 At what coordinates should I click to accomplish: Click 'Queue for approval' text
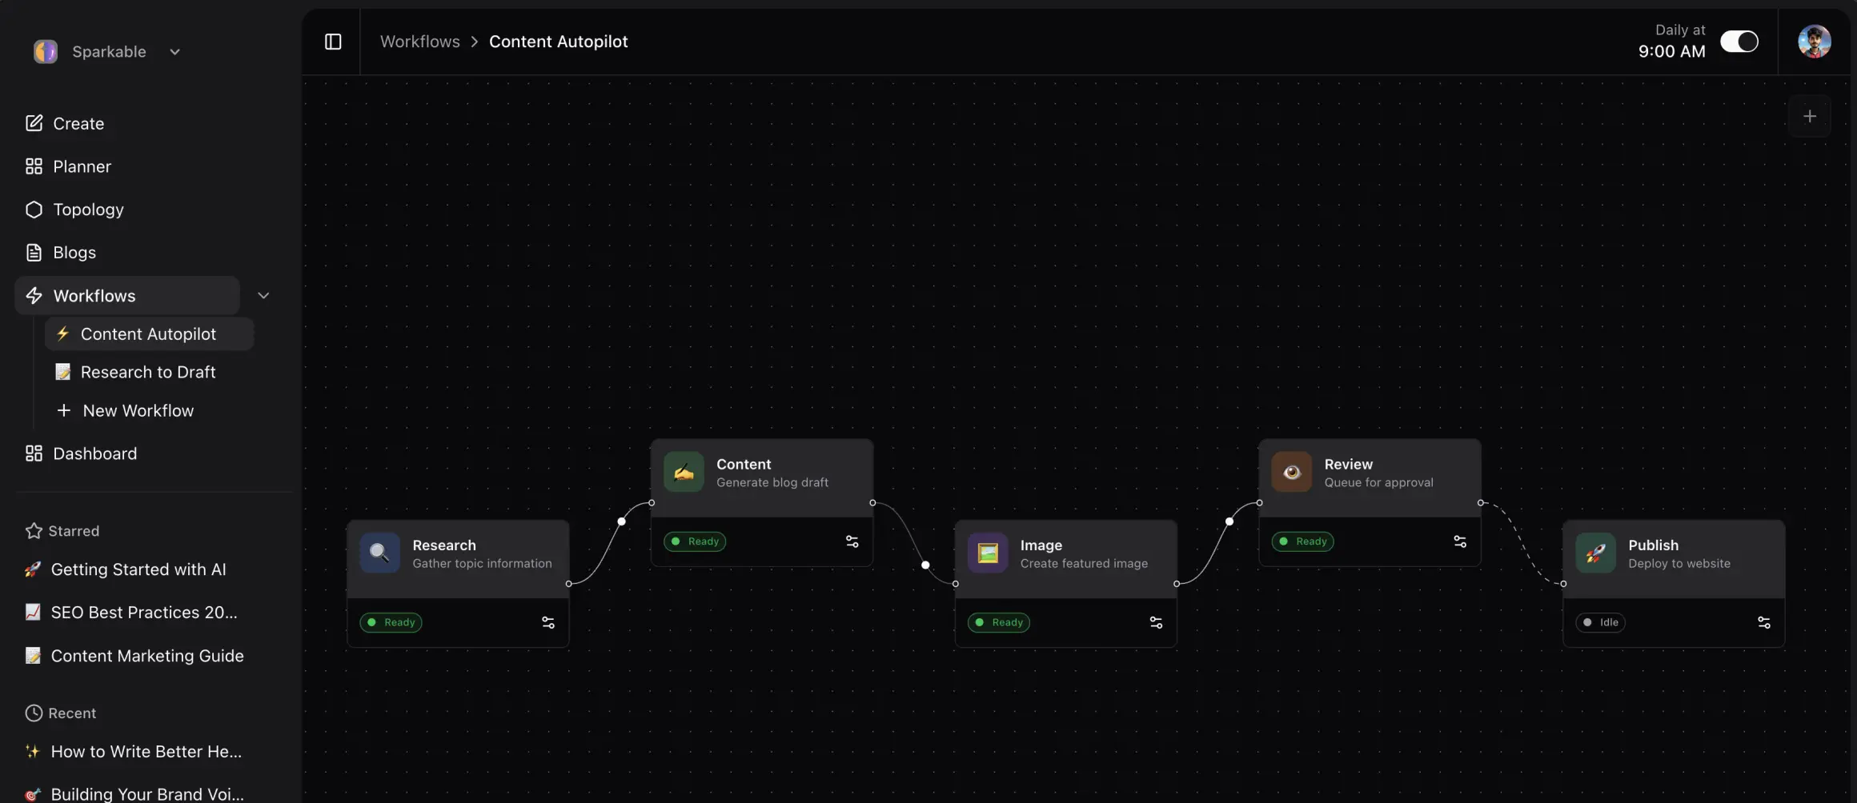point(1378,482)
